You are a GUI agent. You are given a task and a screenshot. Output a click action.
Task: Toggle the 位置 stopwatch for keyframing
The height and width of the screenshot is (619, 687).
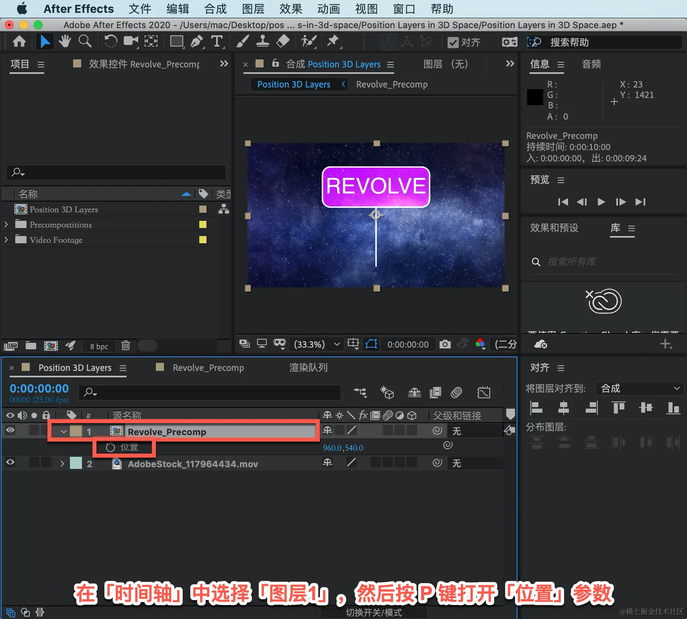pyautogui.click(x=110, y=447)
